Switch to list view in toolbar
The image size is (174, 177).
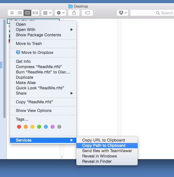pyautogui.click(x=20, y=13)
